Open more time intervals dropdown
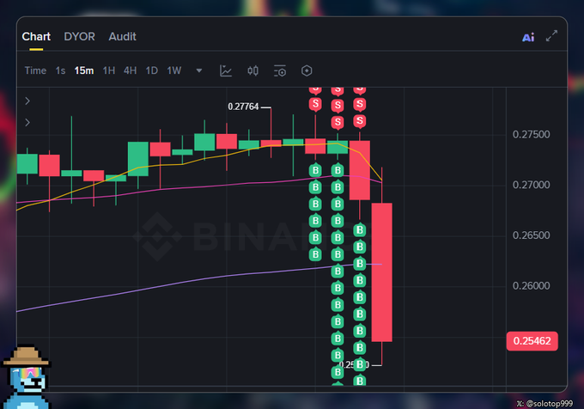The image size is (584, 409). point(199,70)
